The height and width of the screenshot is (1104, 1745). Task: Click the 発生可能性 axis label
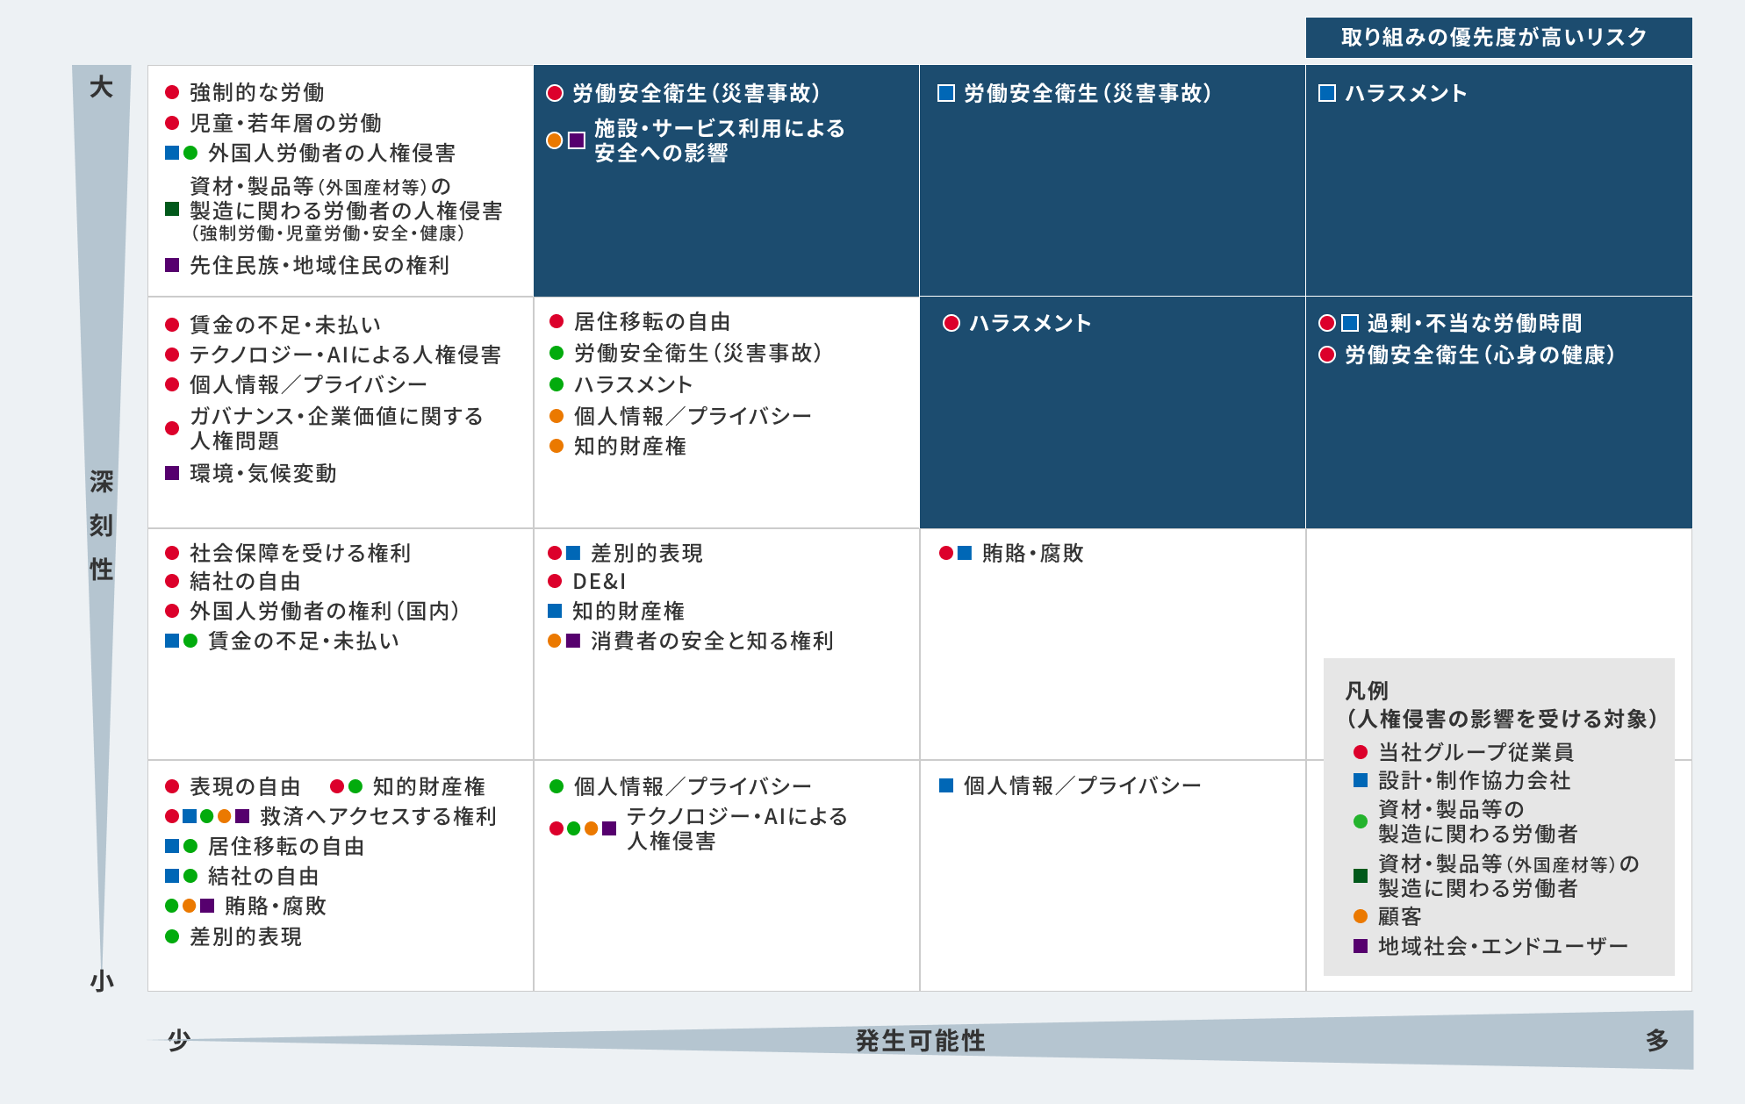[x=920, y=1041]
